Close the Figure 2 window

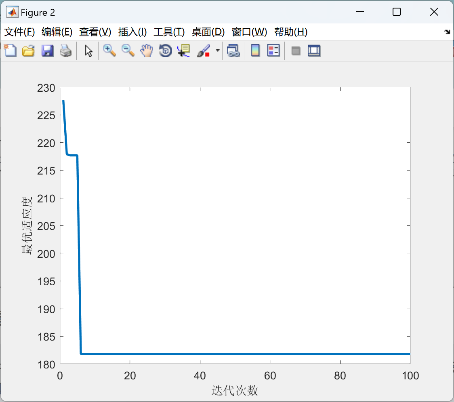click(x=434, y=12)
